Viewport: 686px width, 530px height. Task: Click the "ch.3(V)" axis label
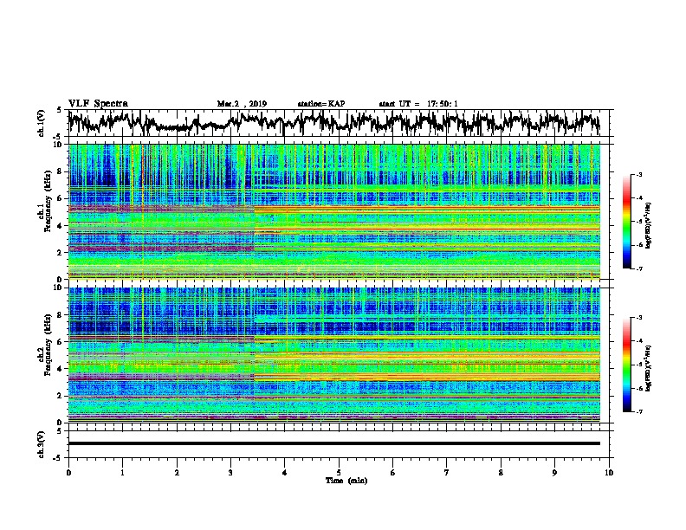pyautogui.click(x=42, y=444)
